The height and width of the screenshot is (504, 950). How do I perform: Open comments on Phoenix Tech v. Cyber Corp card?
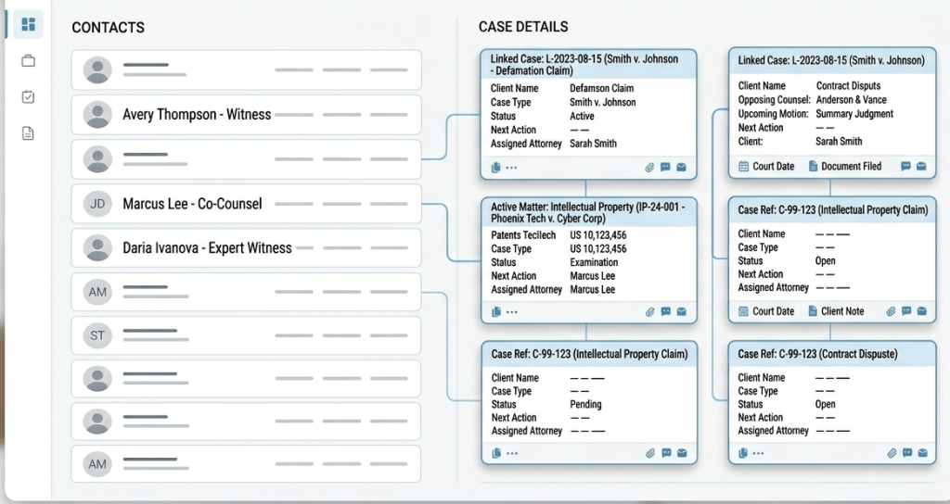point(665,312)
